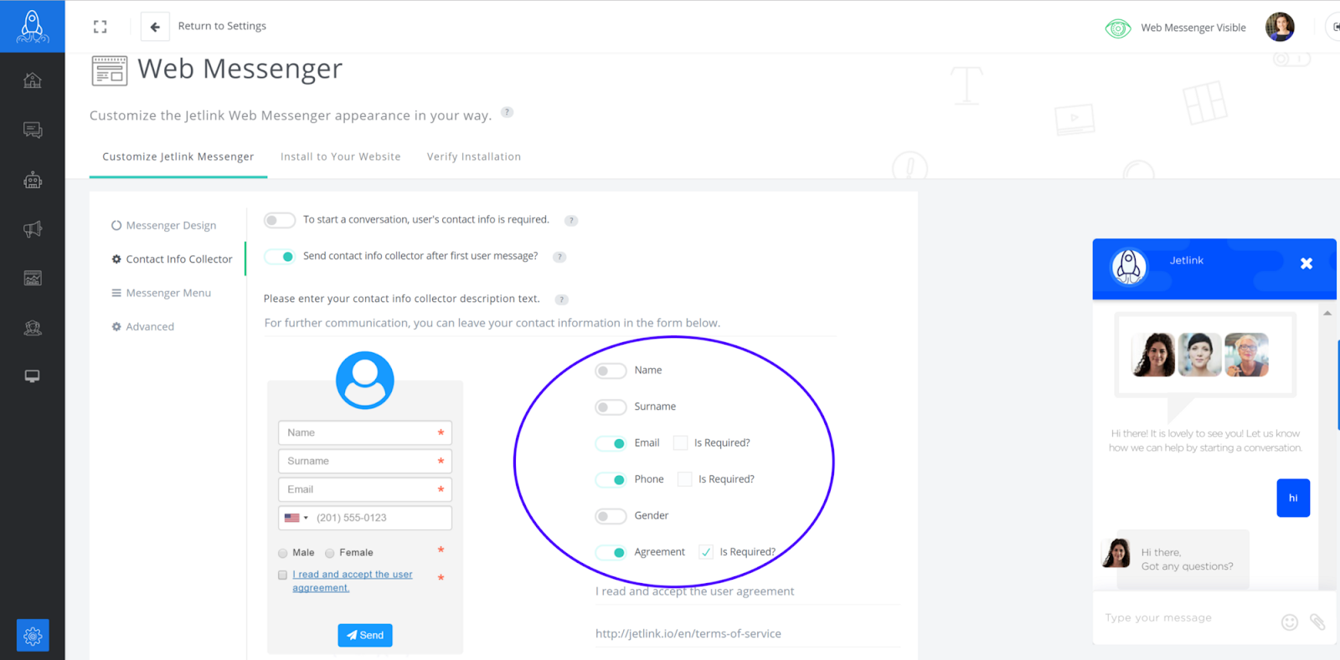Click help icon beside description text label

click(562, 299)
